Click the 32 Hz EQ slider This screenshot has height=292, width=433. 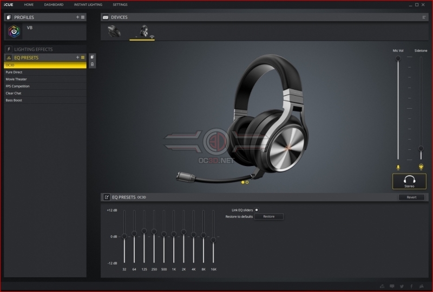124,236
